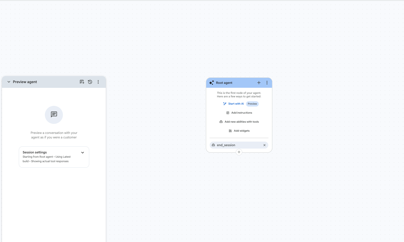The height and width of the screenshot is (242, 404).
Task: Click the Root agent node title
Action: (x=224, y=83)
